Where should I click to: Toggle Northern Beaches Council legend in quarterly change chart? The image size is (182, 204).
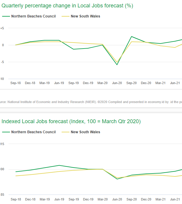[x=33, y=16]
